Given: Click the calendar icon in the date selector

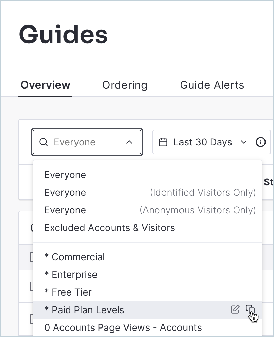Looking at the screenshot, I should click(x=163, y=142).
